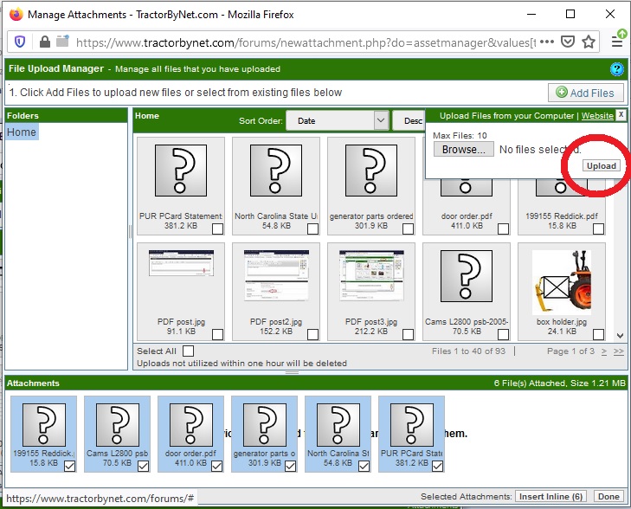Select the Home folder in the Folders panel
Viewport: 631px width, 509px height.
click(x=22, y=132)
